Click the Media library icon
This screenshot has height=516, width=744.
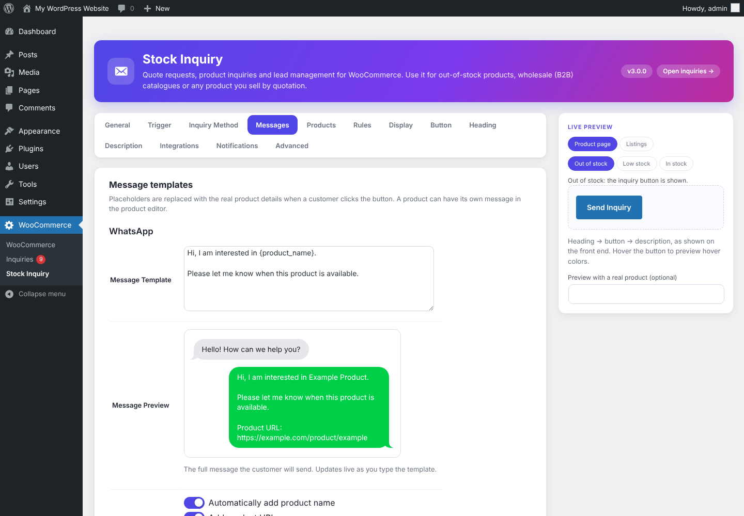(x=9, y=72)
